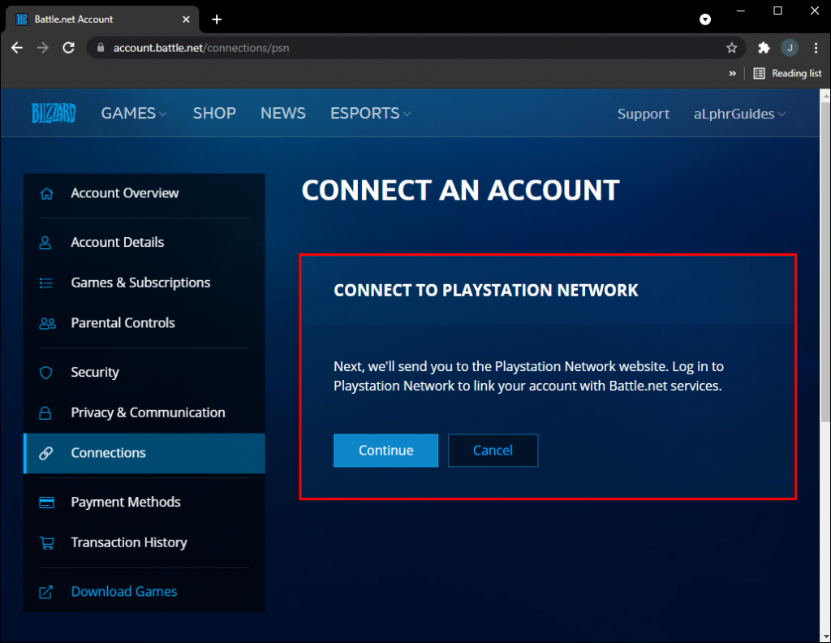Open Games & Subscriptions via its list icon
The width and height of the screenshot is (831, 643).
coord(48,283)
